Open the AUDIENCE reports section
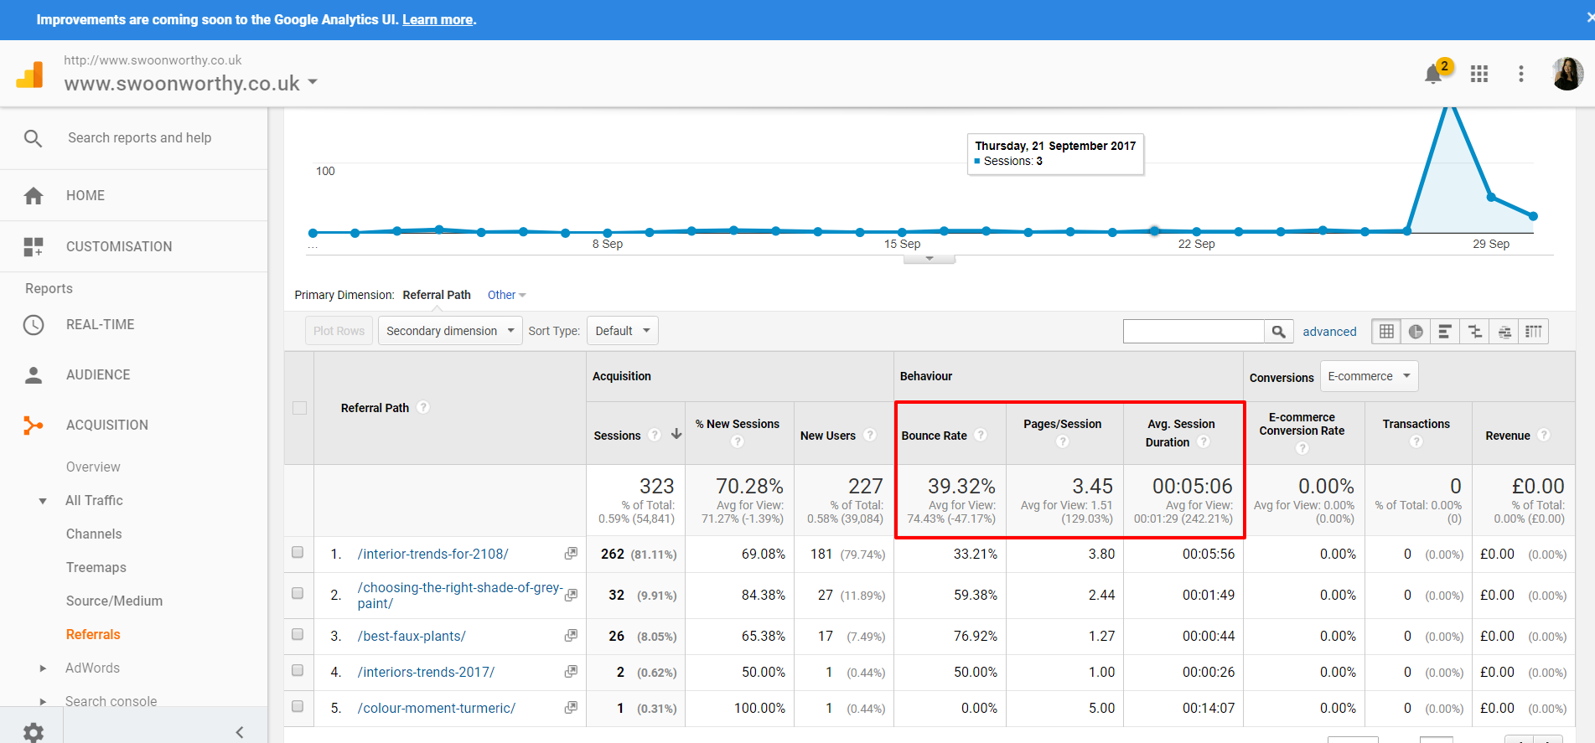The width and height of the screenshot is (1595, 743). (98, 374)
